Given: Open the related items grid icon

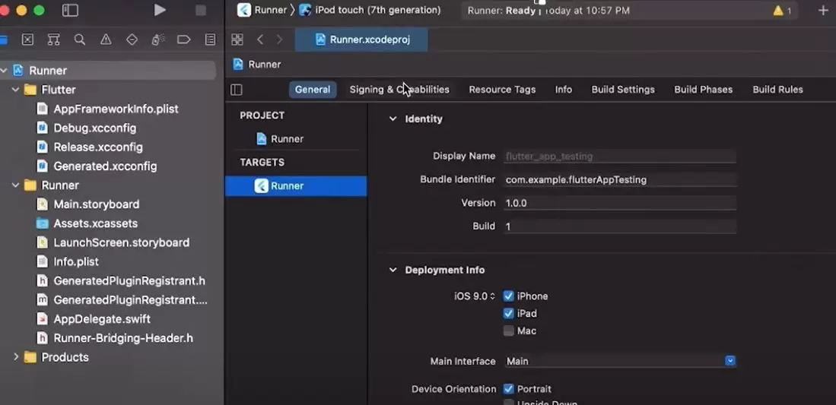Looking at the screenshot, I should [237, 40].
